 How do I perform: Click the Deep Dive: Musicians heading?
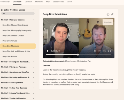tap(55, 14)
